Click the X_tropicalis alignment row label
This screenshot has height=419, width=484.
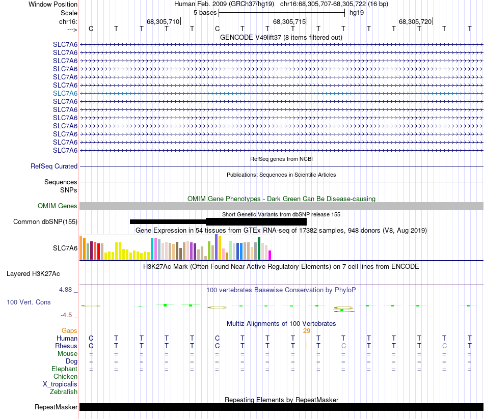[x=60, y=384]
